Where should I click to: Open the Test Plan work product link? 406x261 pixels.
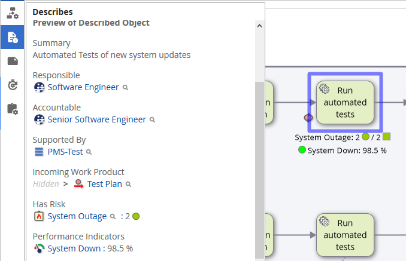tap(105, 184)
